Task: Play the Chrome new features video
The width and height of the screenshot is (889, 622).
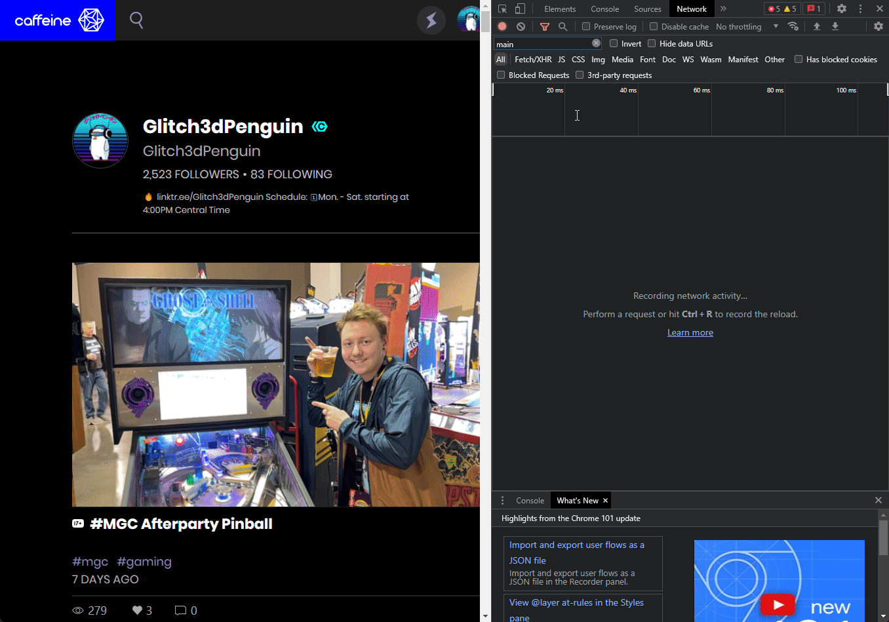Action: 778,604
